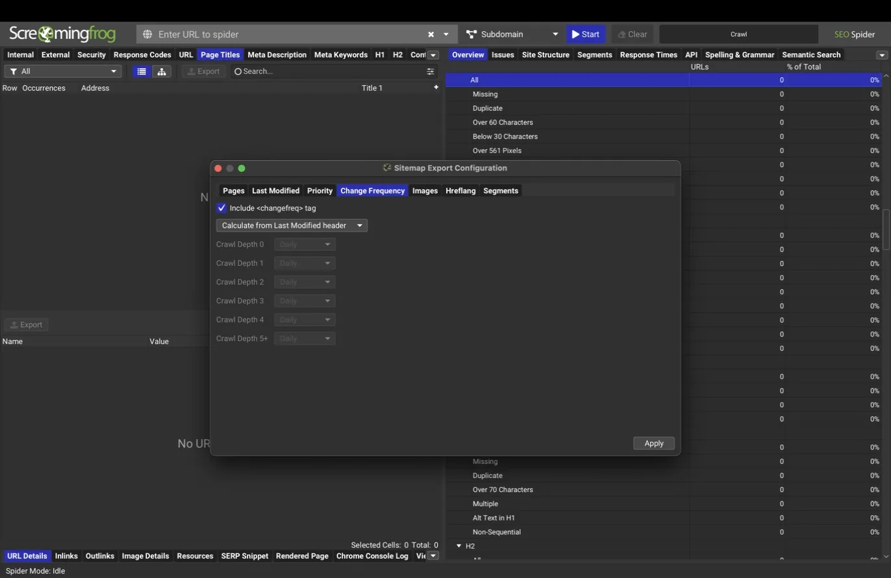Show more main tabs overflow arrow
Viewport: 891px width, 578px height.
[x=433, y=55]
